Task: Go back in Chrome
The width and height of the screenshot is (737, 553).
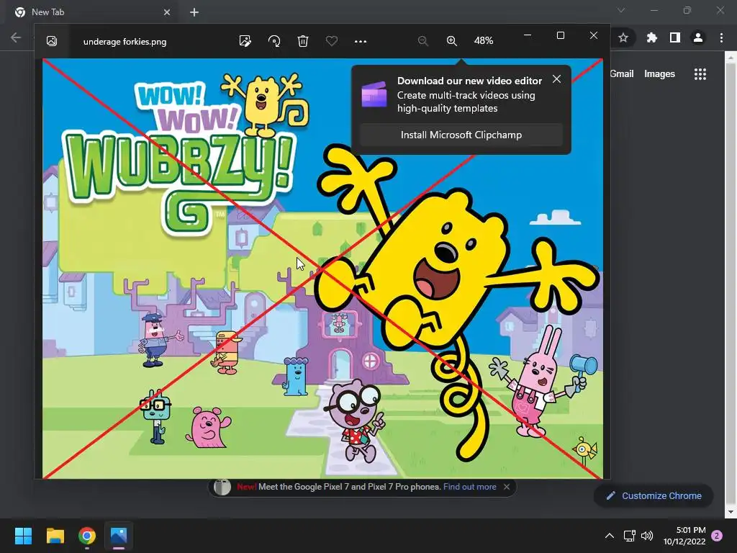Action: [x=16, y=37]
